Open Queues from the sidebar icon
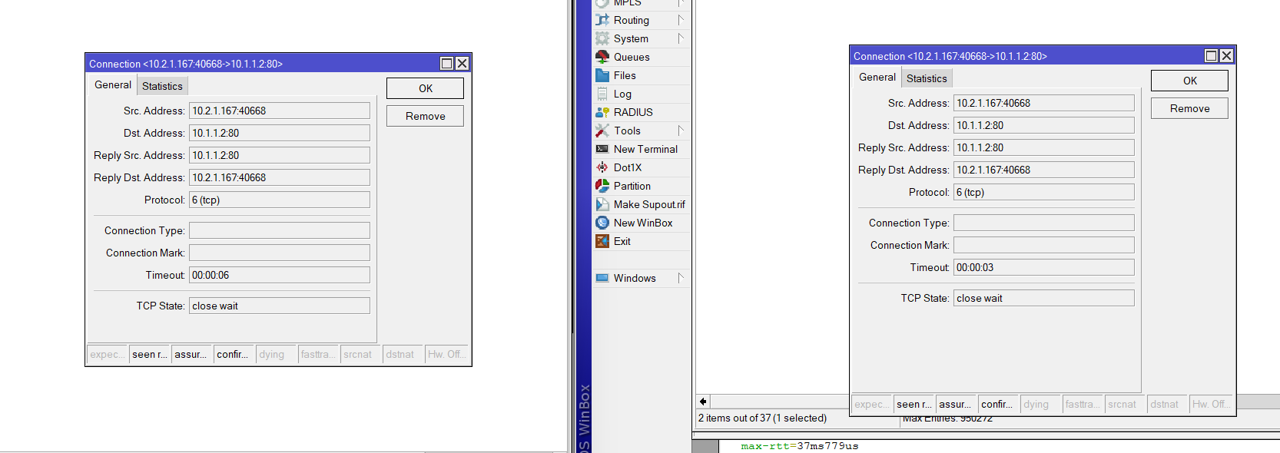The width and height of the screenshot is (1280, 453). click(x=602, y=57)
